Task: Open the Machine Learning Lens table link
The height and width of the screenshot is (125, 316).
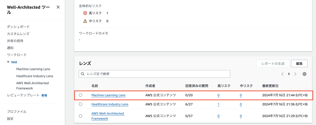Action: click(x=108, y=95)
